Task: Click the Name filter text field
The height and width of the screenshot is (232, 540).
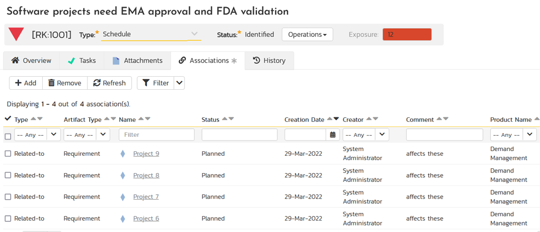Action: point(157,135)
